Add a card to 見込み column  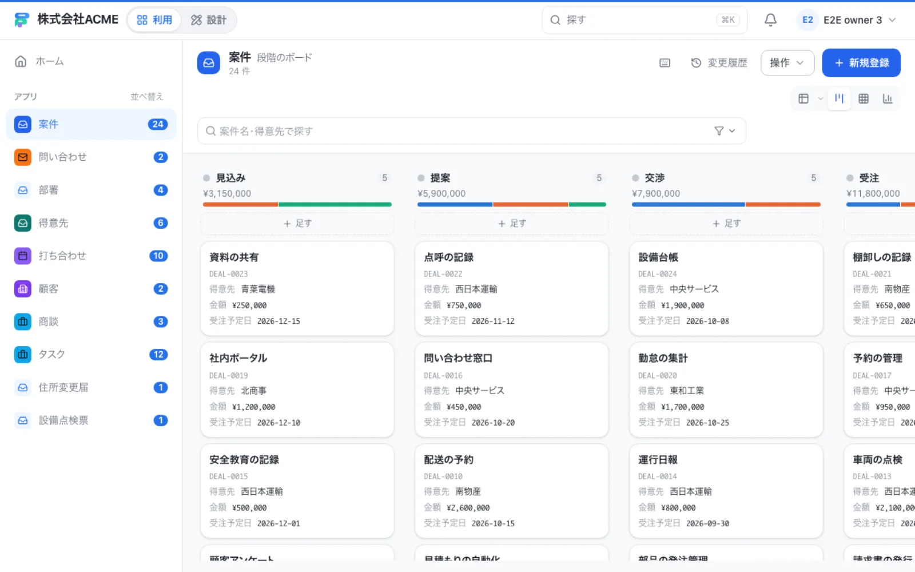pyautogui.click(x=297, y=224)
